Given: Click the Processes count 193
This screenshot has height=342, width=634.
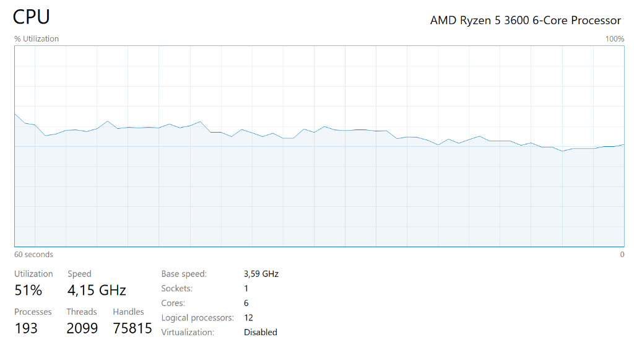Looking at the screenshot, I should point(26,328).
